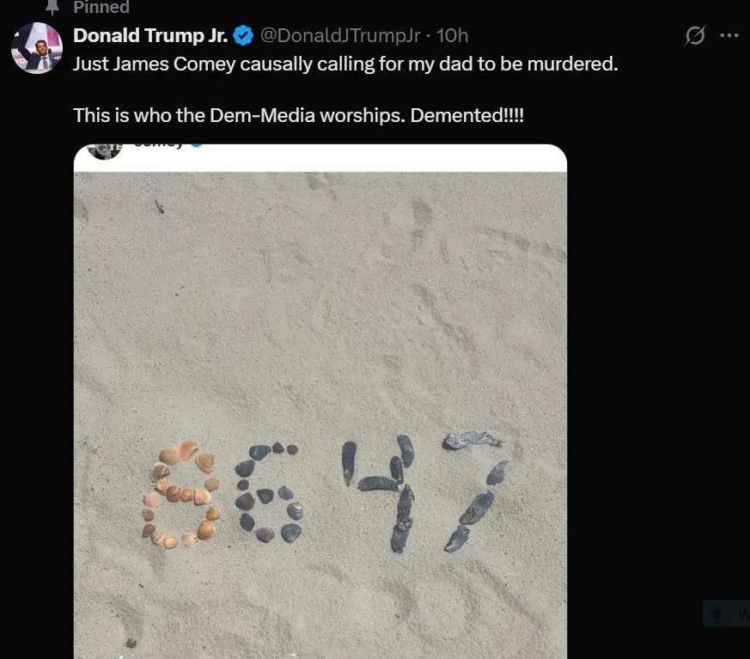Screen dimensions: 750x659
Task: Click the tweet text about James Comey
Action: coord(344,64)
